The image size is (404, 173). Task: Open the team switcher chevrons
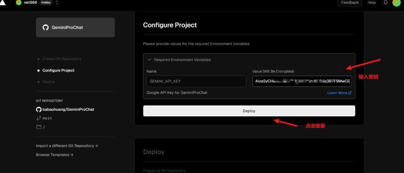(57, 3)
